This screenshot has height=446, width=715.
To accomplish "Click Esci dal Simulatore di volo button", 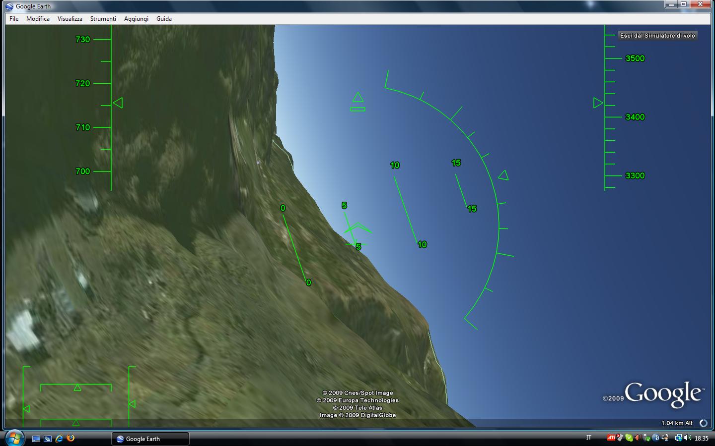I will [657, 36].
